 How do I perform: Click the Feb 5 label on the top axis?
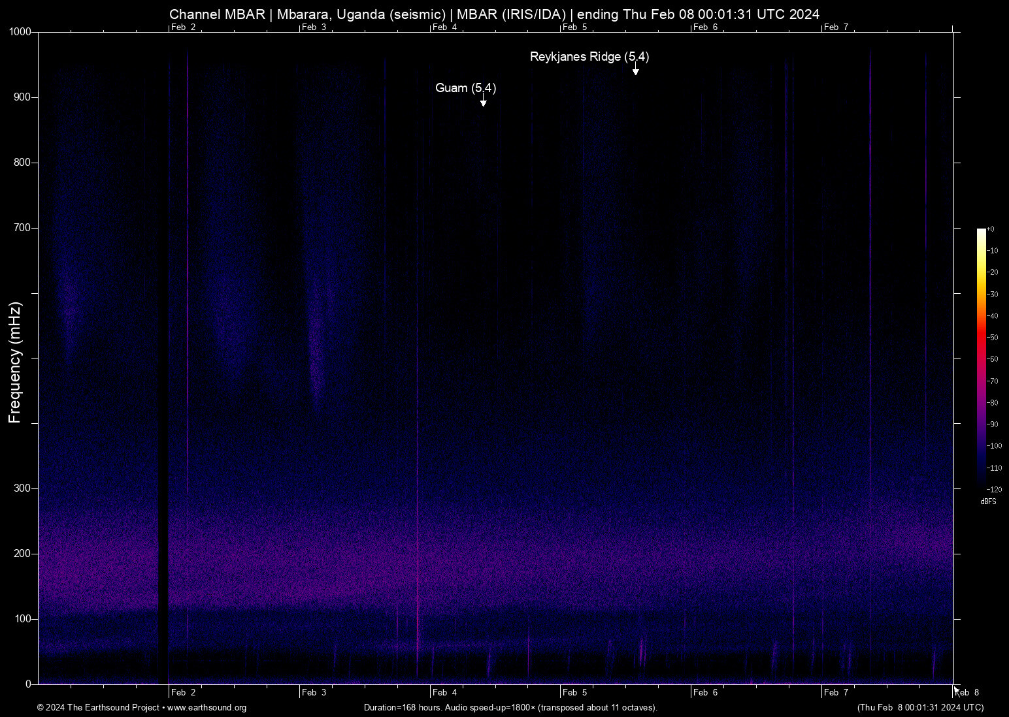(575, 27)
